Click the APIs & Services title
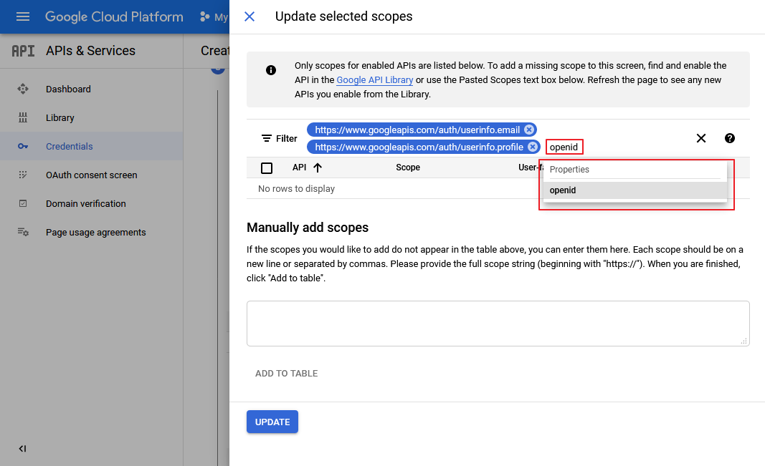This screenshot has height=466, width=765. coord(91,51)
